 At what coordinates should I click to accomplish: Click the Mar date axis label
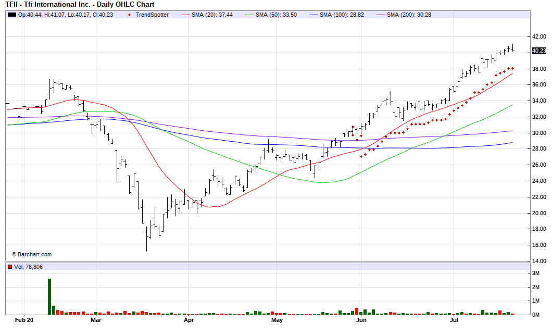(96, 320)
